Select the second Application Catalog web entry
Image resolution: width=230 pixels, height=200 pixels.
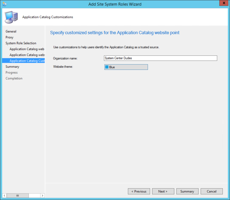pos(27,55)
